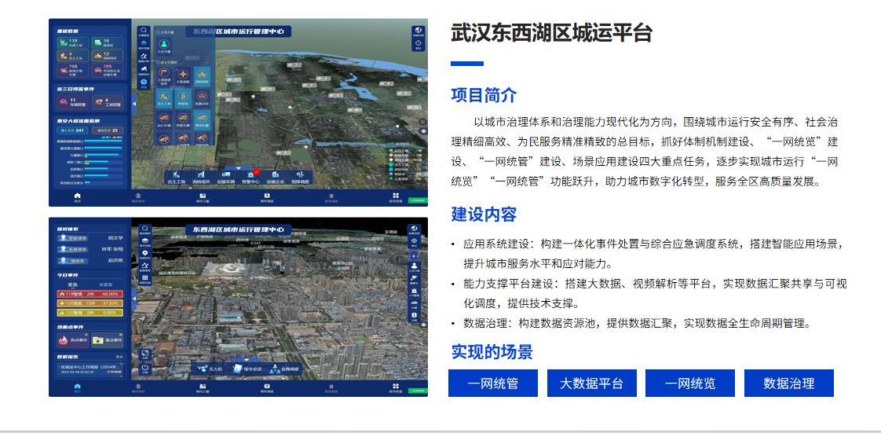The width and height of the screenshot is (881, 433).
Task: Click the 一网统管 scenario button
Action: point(492,383)
